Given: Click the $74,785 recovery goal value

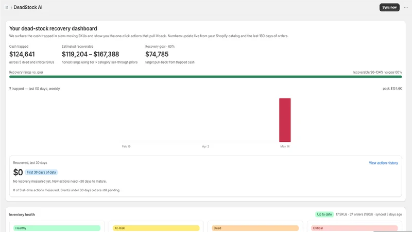Looking at the screenshot, I should click(157, 54).
